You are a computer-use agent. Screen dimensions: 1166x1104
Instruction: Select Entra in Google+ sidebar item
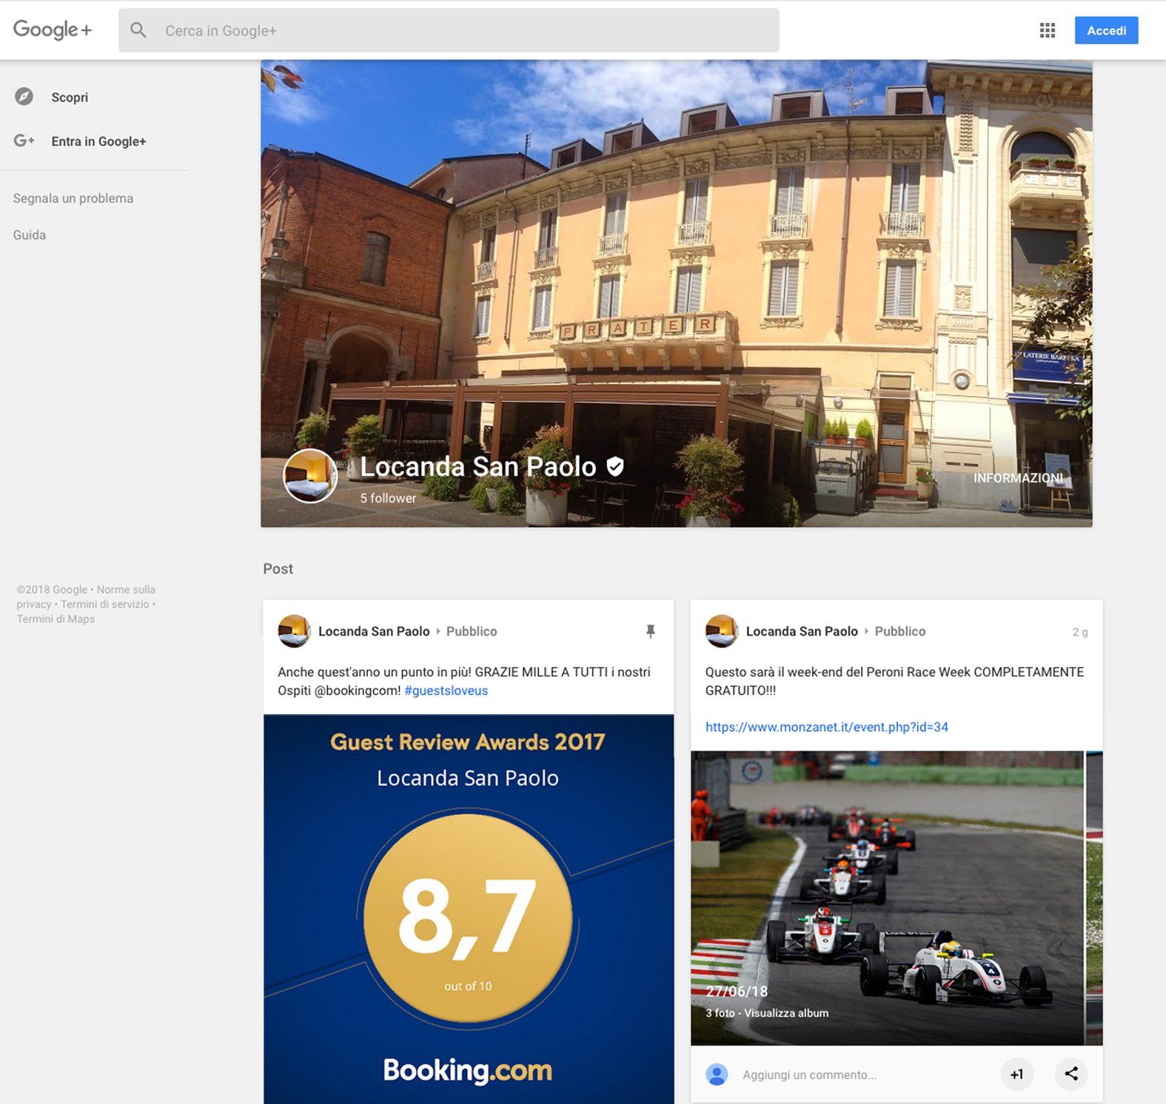point(98,141)
